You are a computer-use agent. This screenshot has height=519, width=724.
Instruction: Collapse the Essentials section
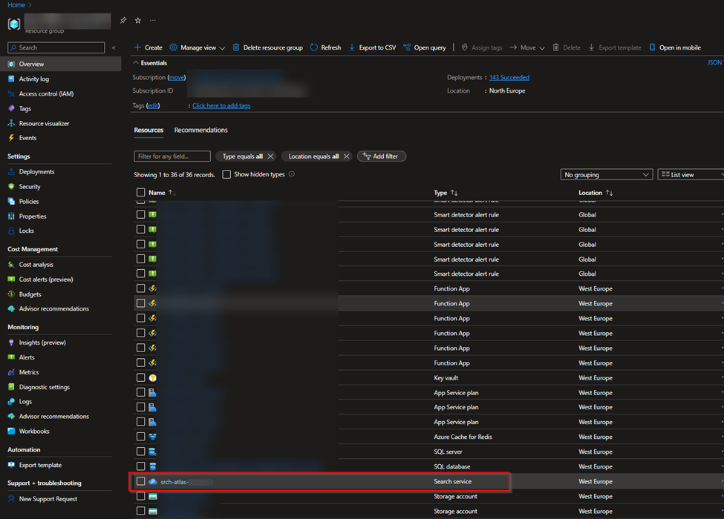click(x=137, y=64)
